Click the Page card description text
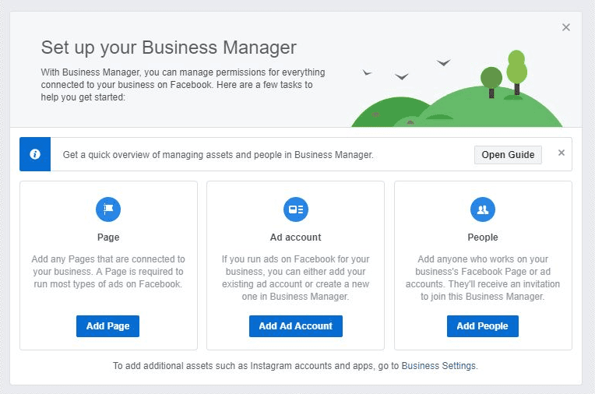The height and width of the screenshot is (394, 595). (x=108, y=272)
